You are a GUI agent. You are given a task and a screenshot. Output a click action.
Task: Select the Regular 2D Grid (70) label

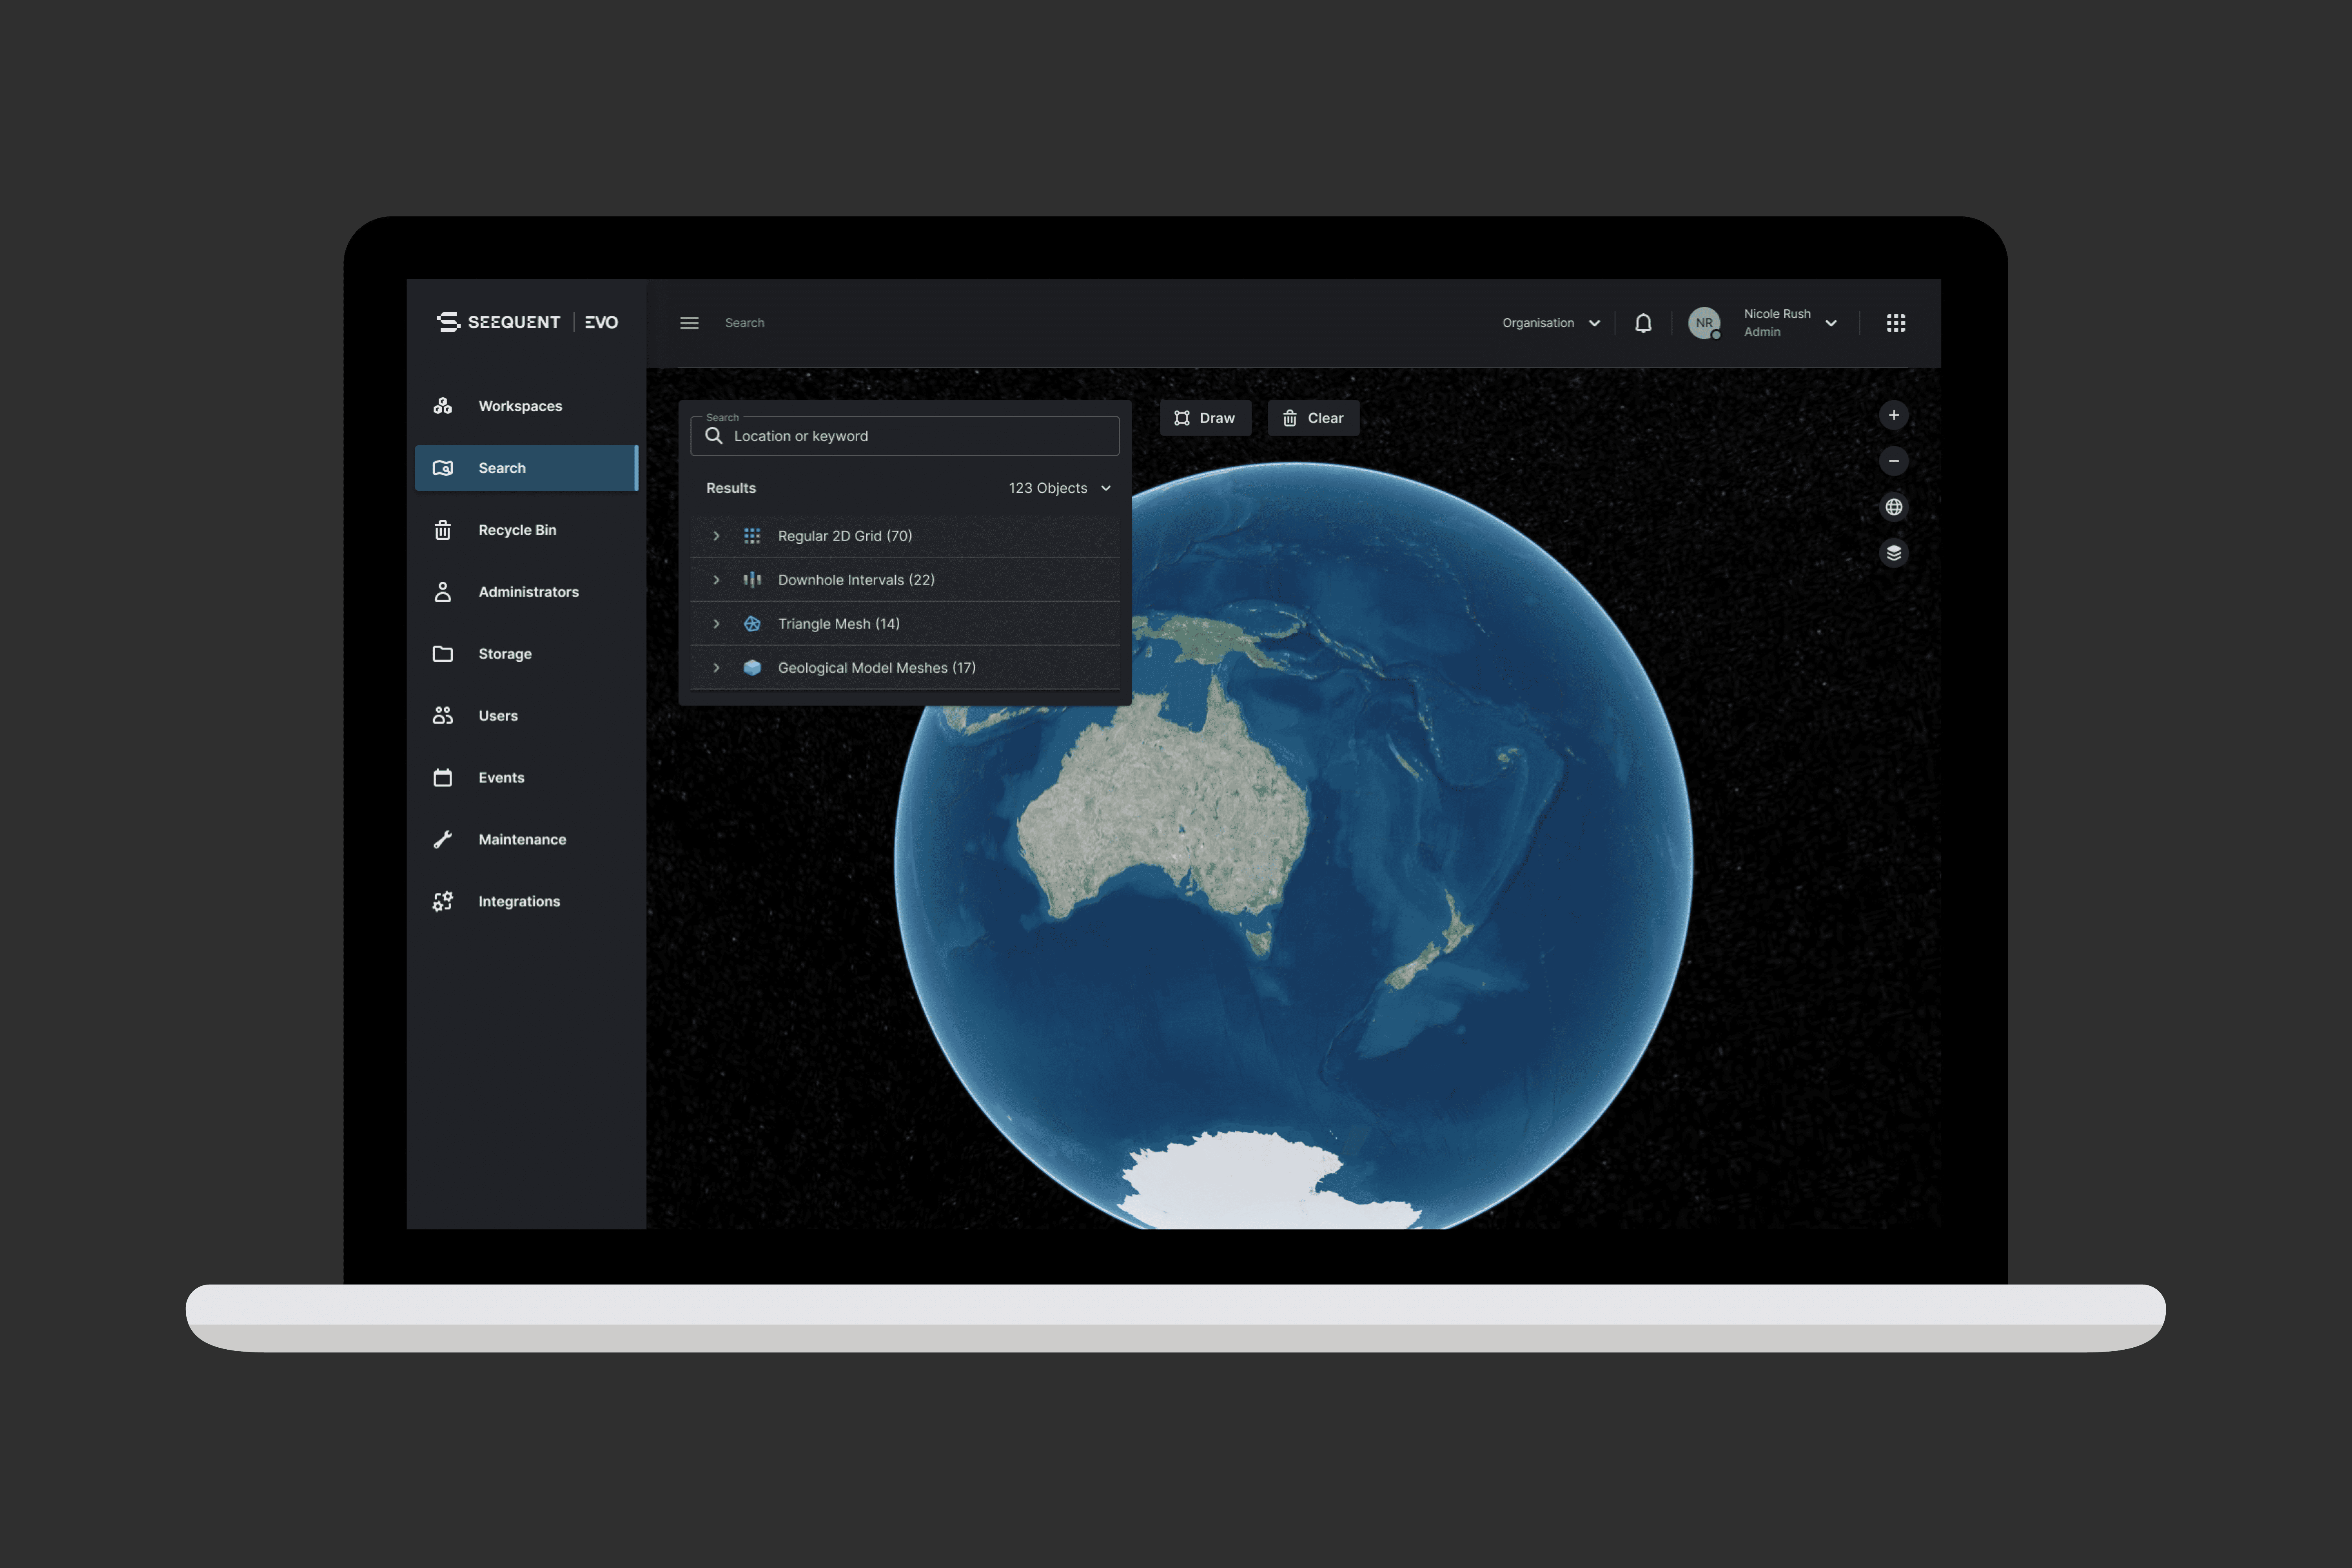[845, 536]
